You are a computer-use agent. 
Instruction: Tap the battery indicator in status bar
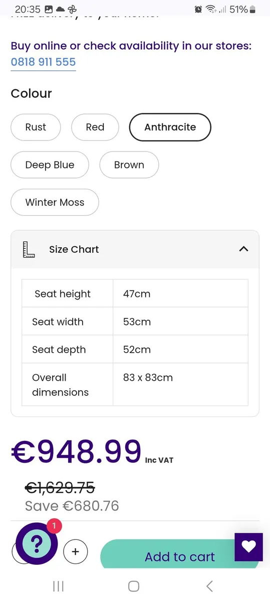(x=252, y=9)
